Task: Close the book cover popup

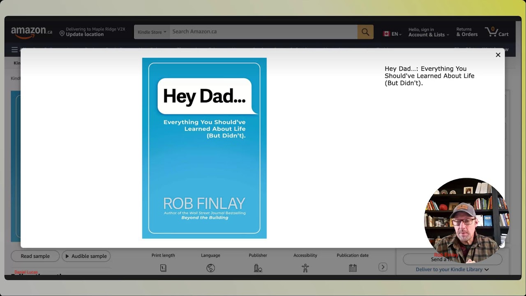Action: [x=498, y=55]
